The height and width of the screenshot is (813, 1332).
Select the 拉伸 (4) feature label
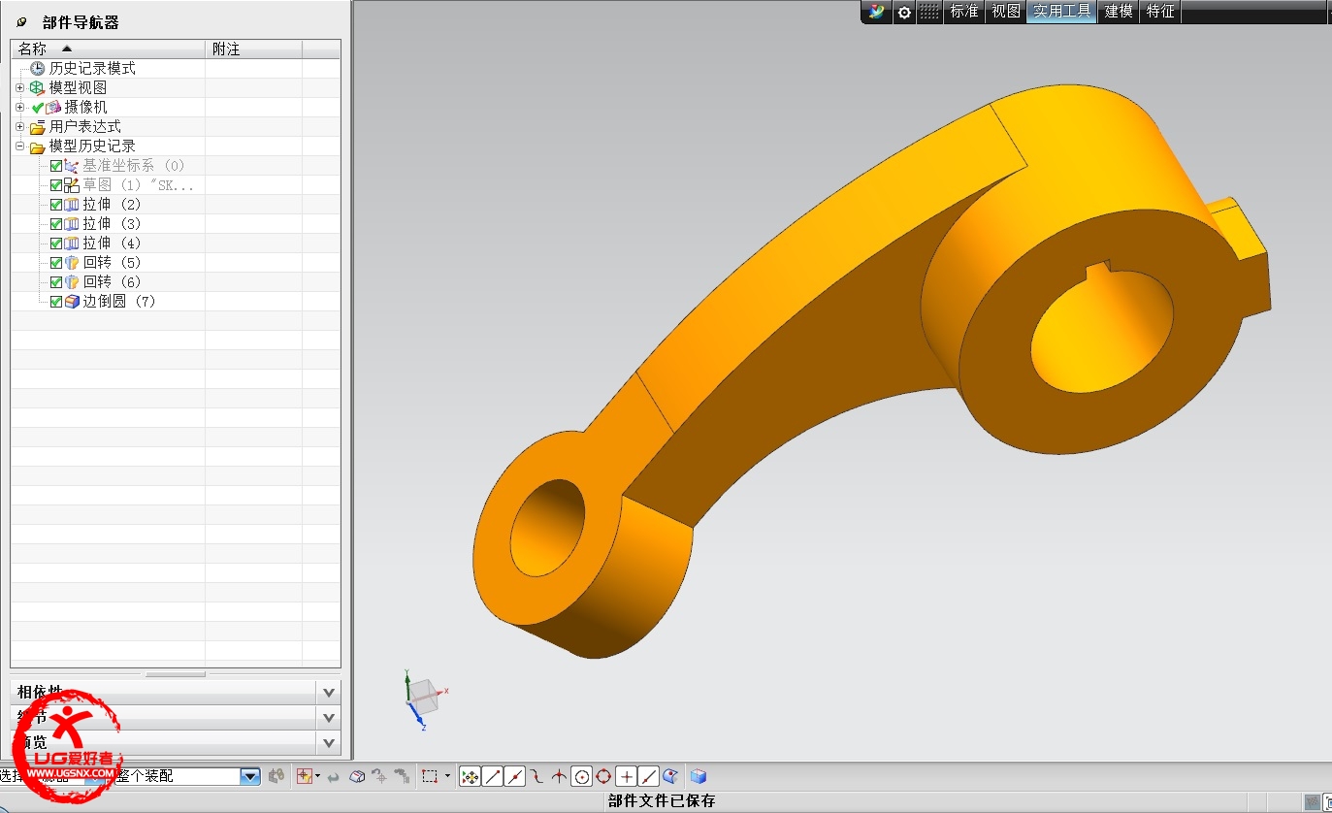(x=112, y=244)
